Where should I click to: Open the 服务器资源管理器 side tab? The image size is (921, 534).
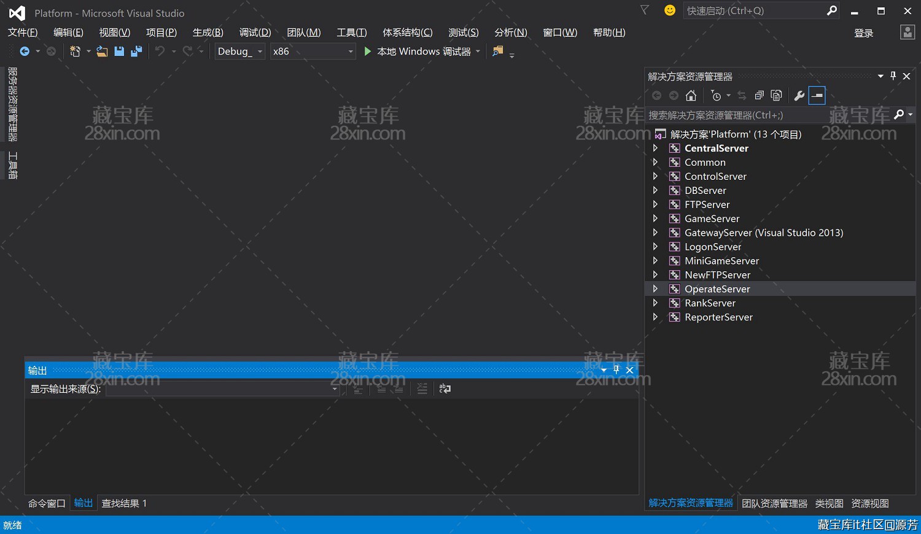[x=12, y=104]
